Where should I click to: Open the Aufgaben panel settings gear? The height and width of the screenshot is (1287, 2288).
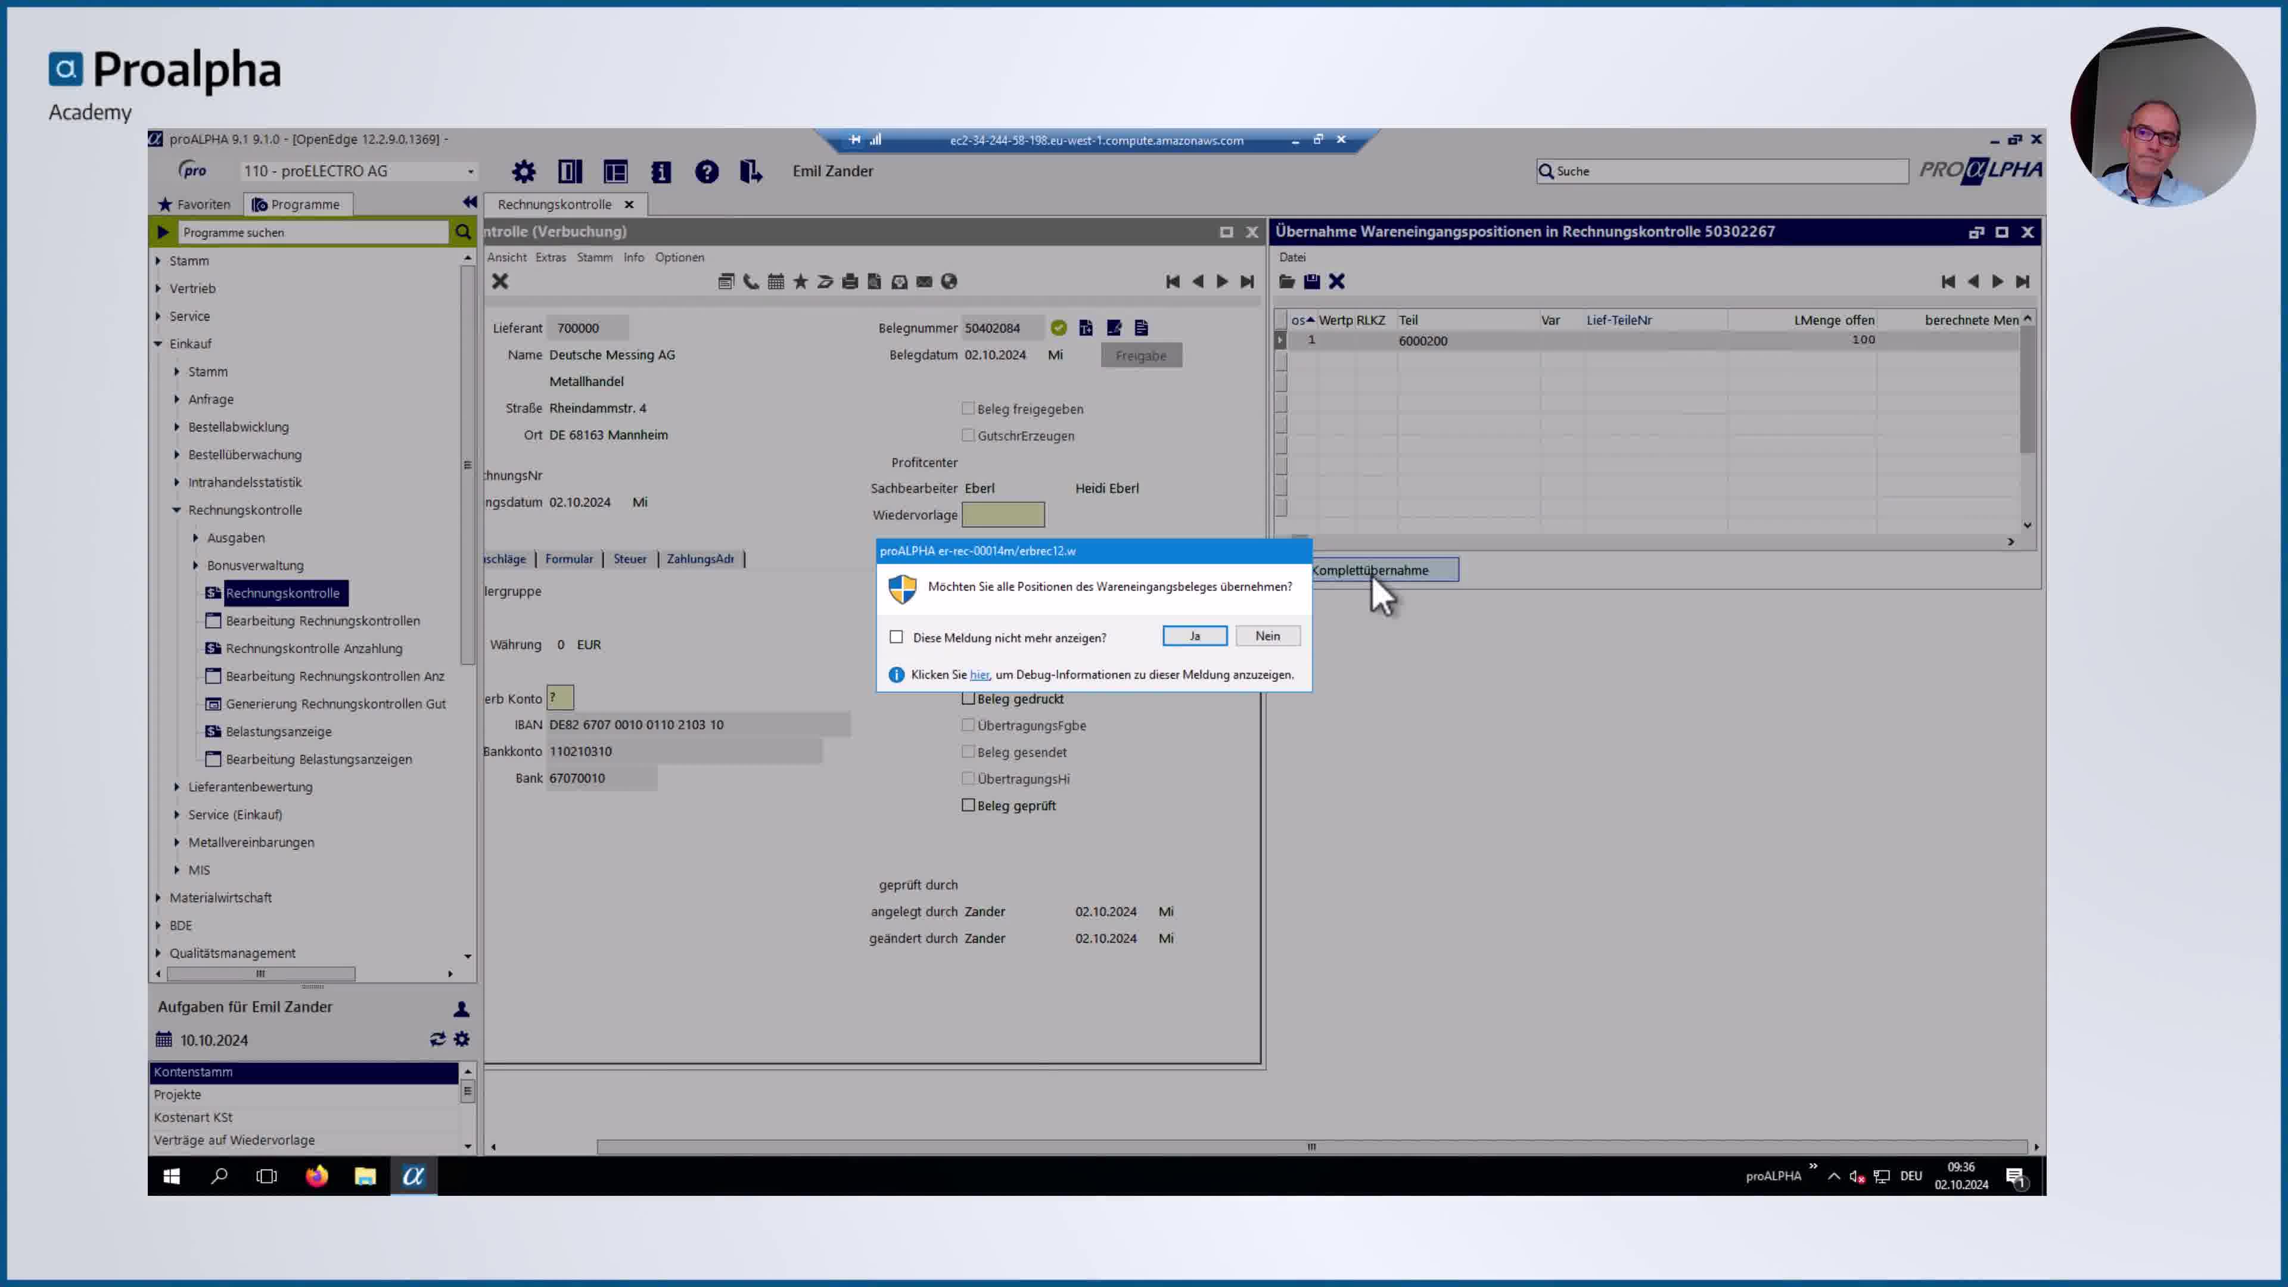[462, 1039]
